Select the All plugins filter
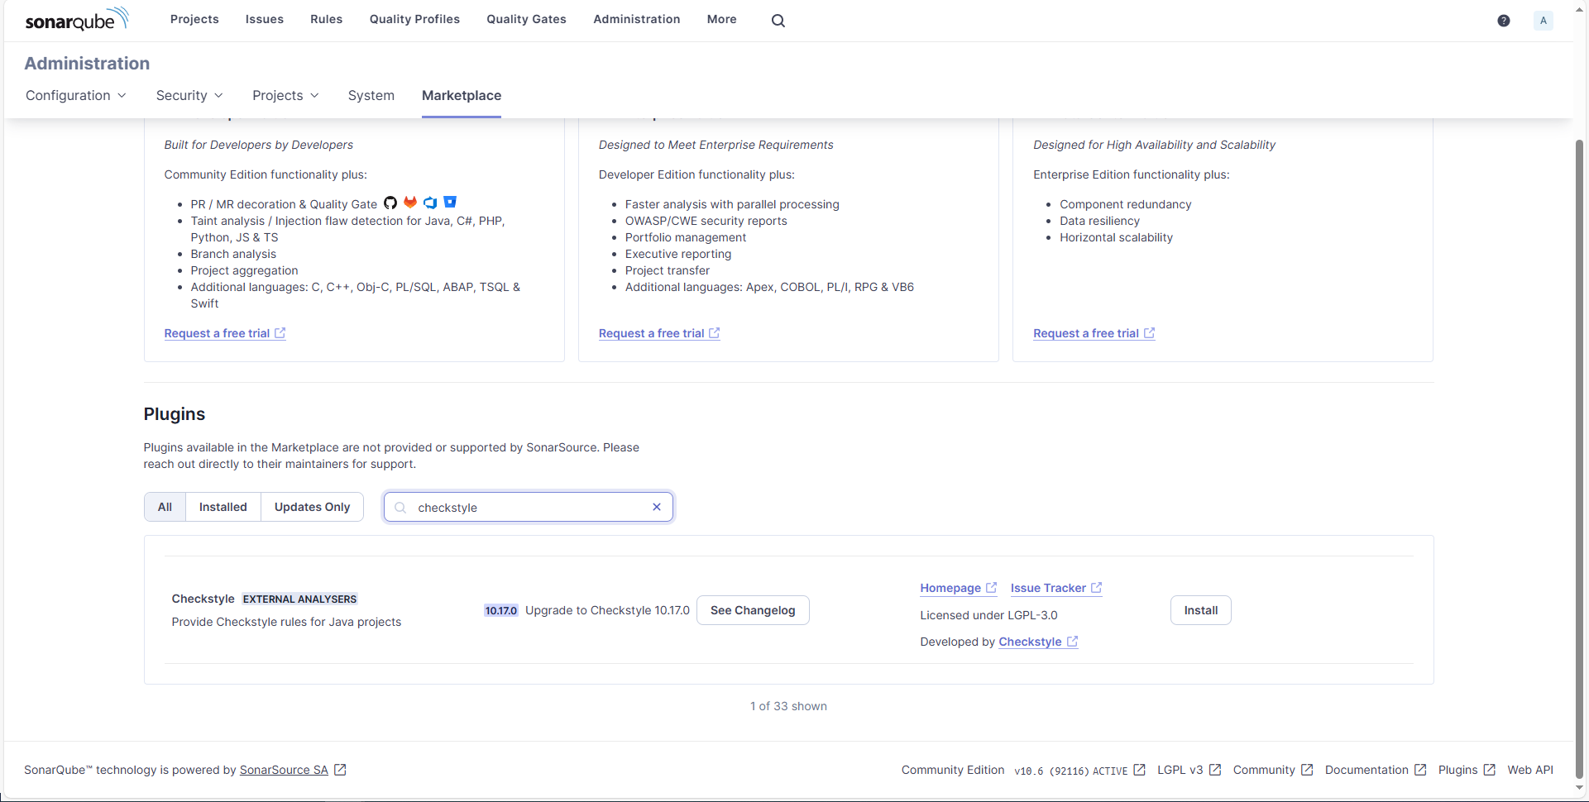 [x=165, y=507]
